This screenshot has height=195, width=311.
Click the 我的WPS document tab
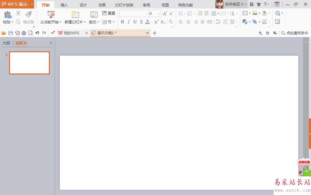pos(71,33)
